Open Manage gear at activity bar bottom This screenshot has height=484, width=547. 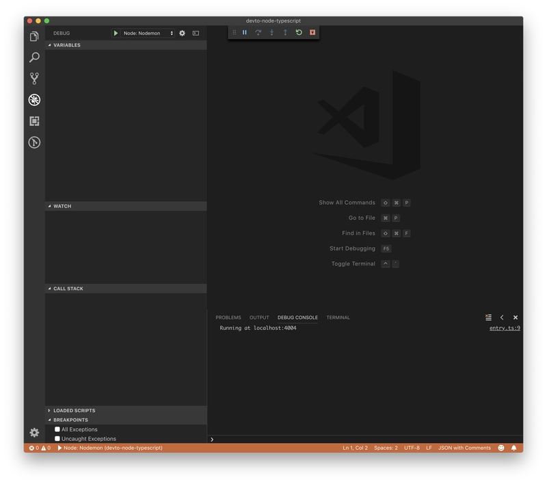click(x=34, y=433)
